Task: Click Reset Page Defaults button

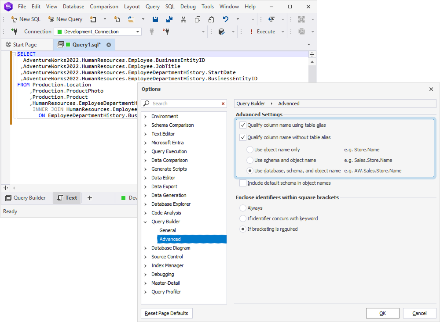Action: (167, 313)
